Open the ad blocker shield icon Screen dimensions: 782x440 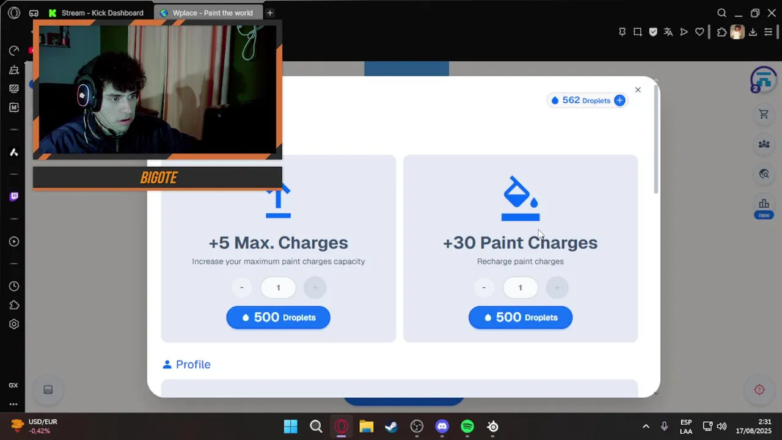tap(653, 32)
